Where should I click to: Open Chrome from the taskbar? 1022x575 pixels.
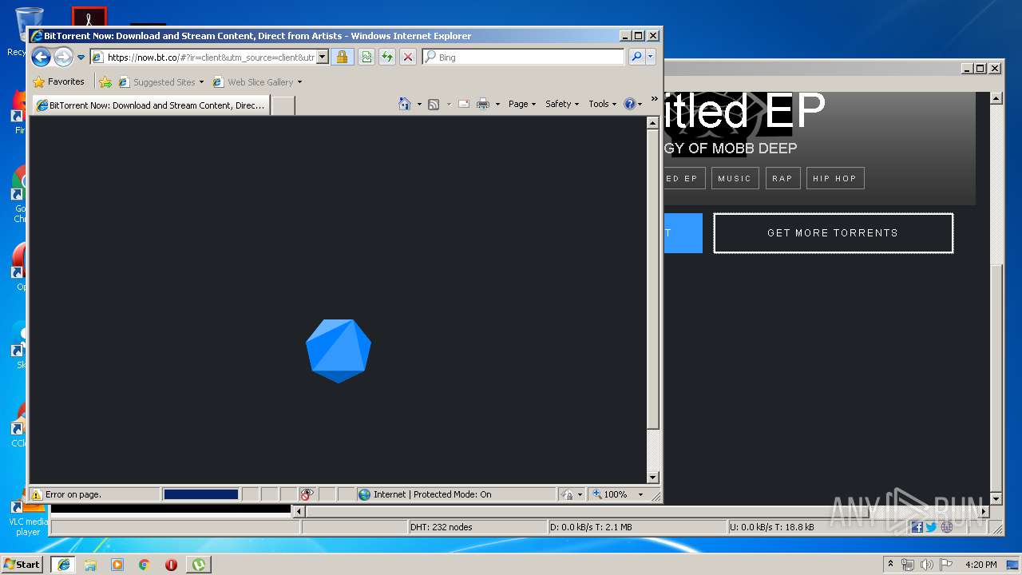click(x=145, y=565)
